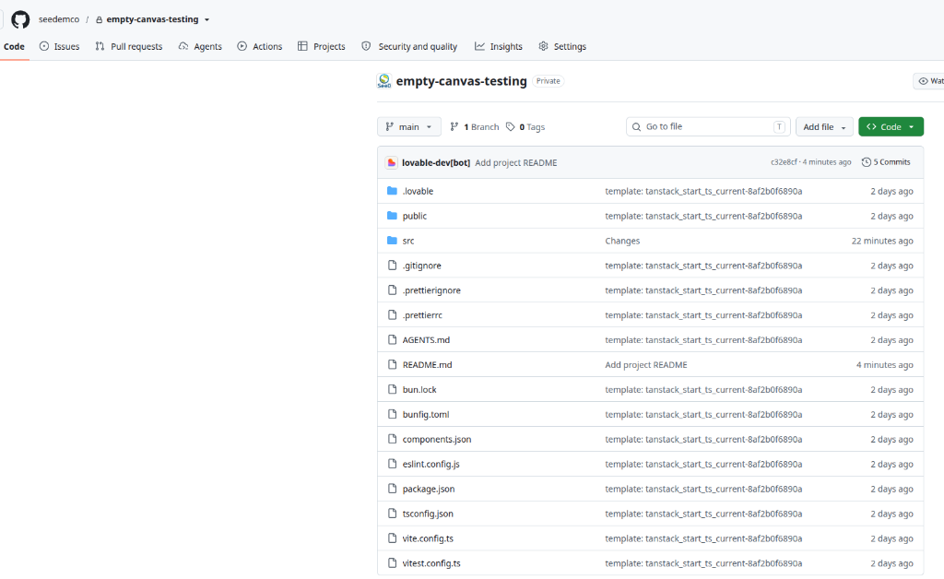Viewport: 944px width, 579px height.
Task: View the 5 Commits history
Action: coord(886,162)
